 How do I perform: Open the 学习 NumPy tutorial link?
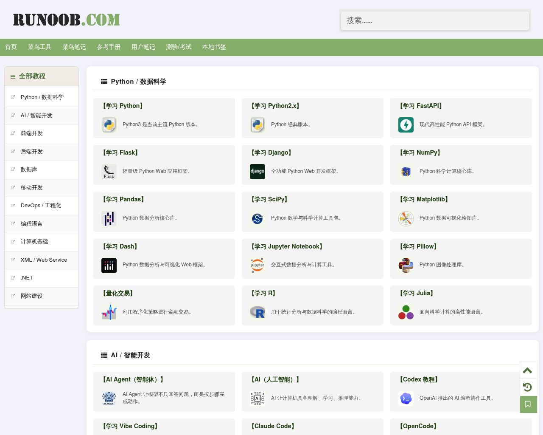[x=420, y=153]
